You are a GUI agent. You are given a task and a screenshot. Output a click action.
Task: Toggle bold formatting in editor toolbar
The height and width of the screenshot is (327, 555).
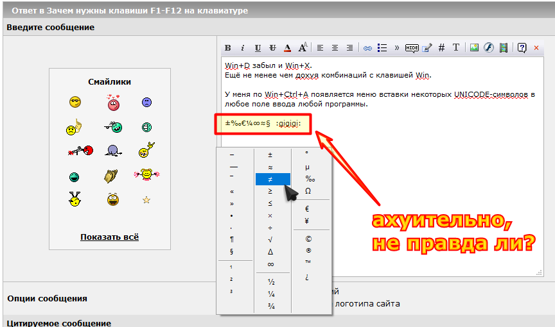tap(228, 47)
